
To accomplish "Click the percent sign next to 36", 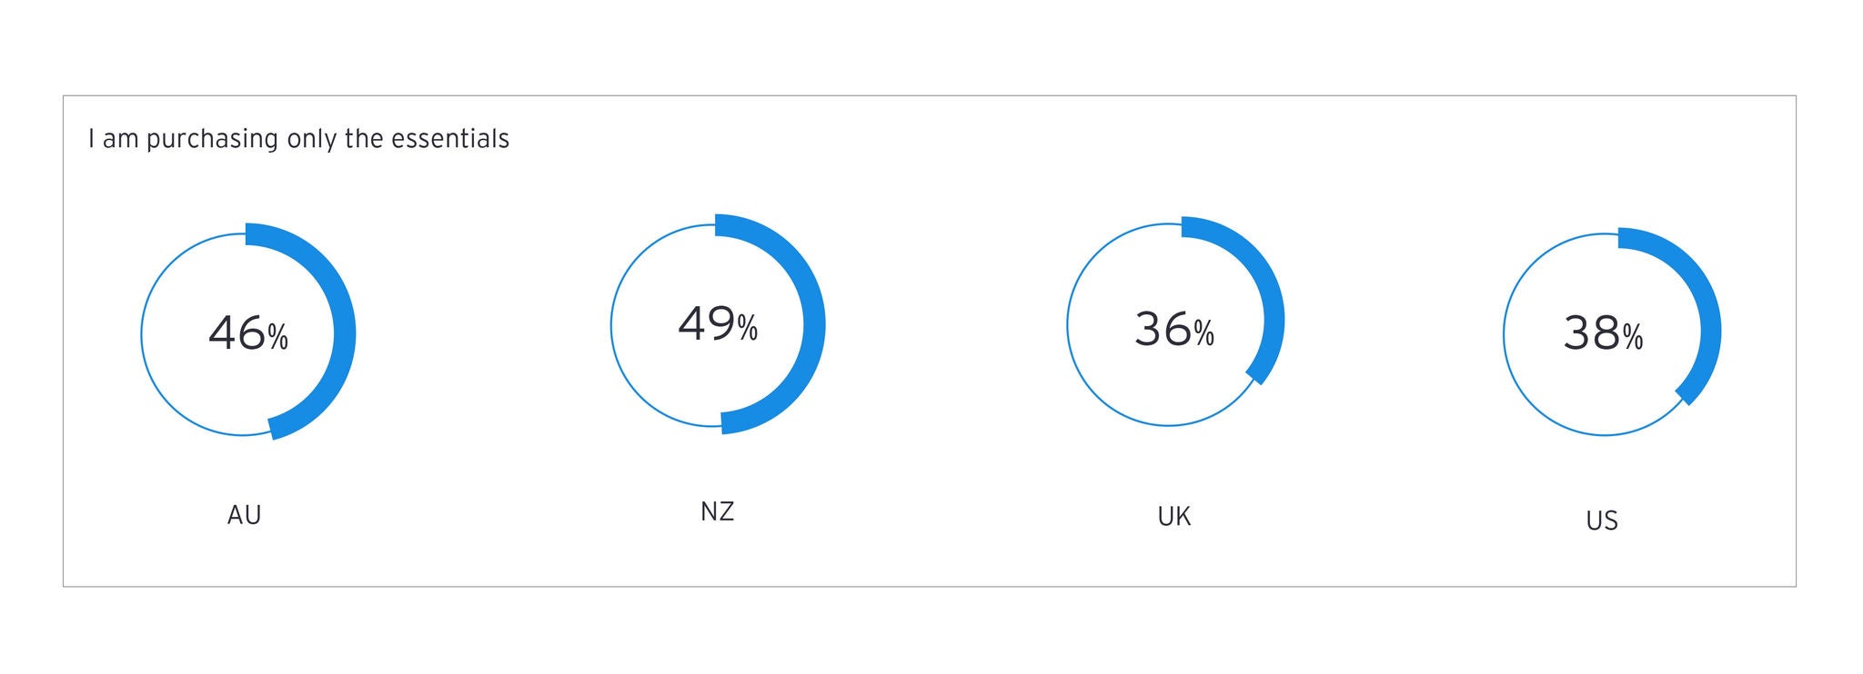I will 1203,334.
